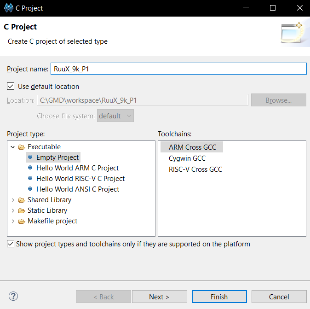This screenshot has height=309, width=310.
Task: Uncheck Use default location checkbox
Action: tap(11, 87)
